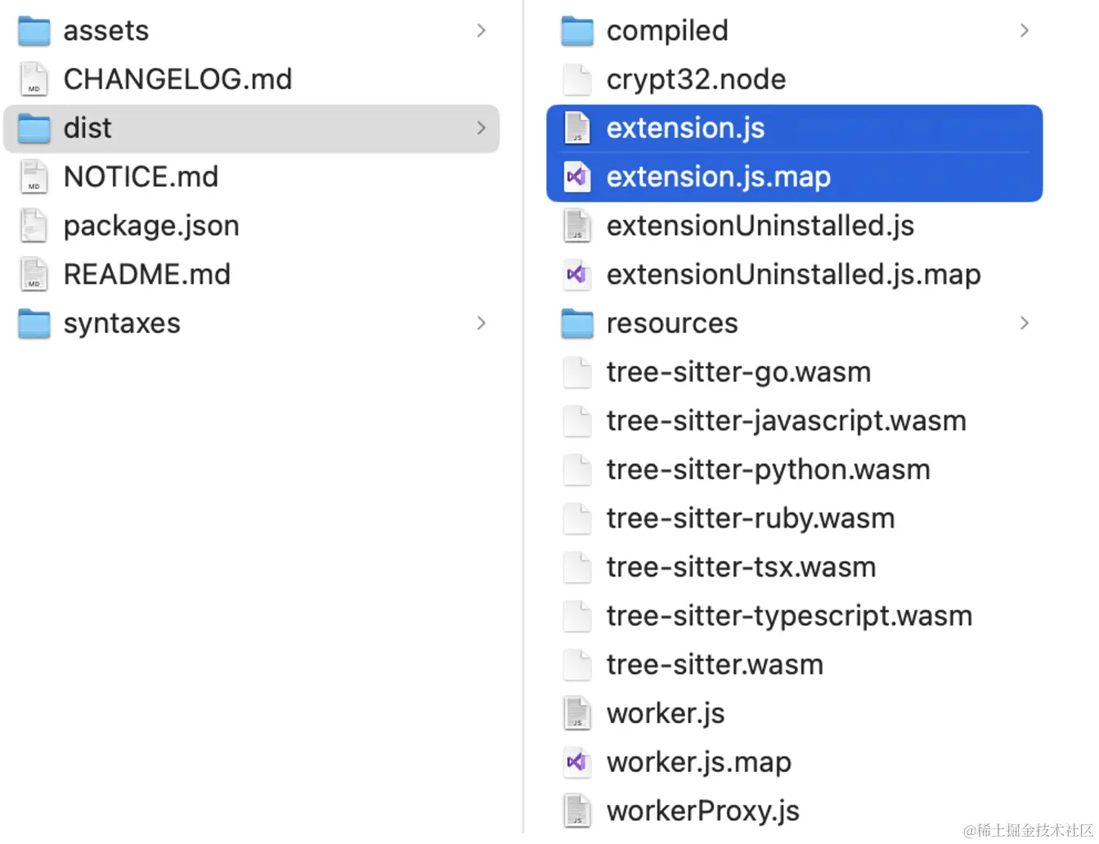Select the NOTICE.md file entry
The width and height of the screenshot is (1099, 844).
(x=141, y=177)
